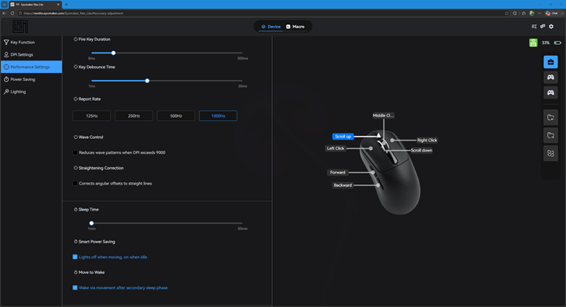Viewport: 566px width, 307px height.
Task: Select the first gamepad profile icon
Action: coord(550,77)
